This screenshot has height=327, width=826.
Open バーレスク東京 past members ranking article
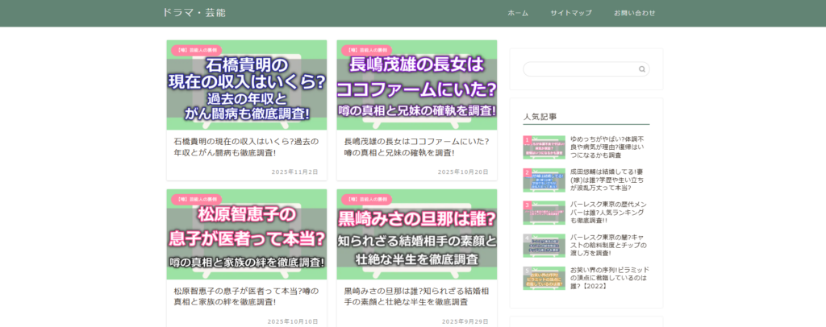tap(608, 213)
